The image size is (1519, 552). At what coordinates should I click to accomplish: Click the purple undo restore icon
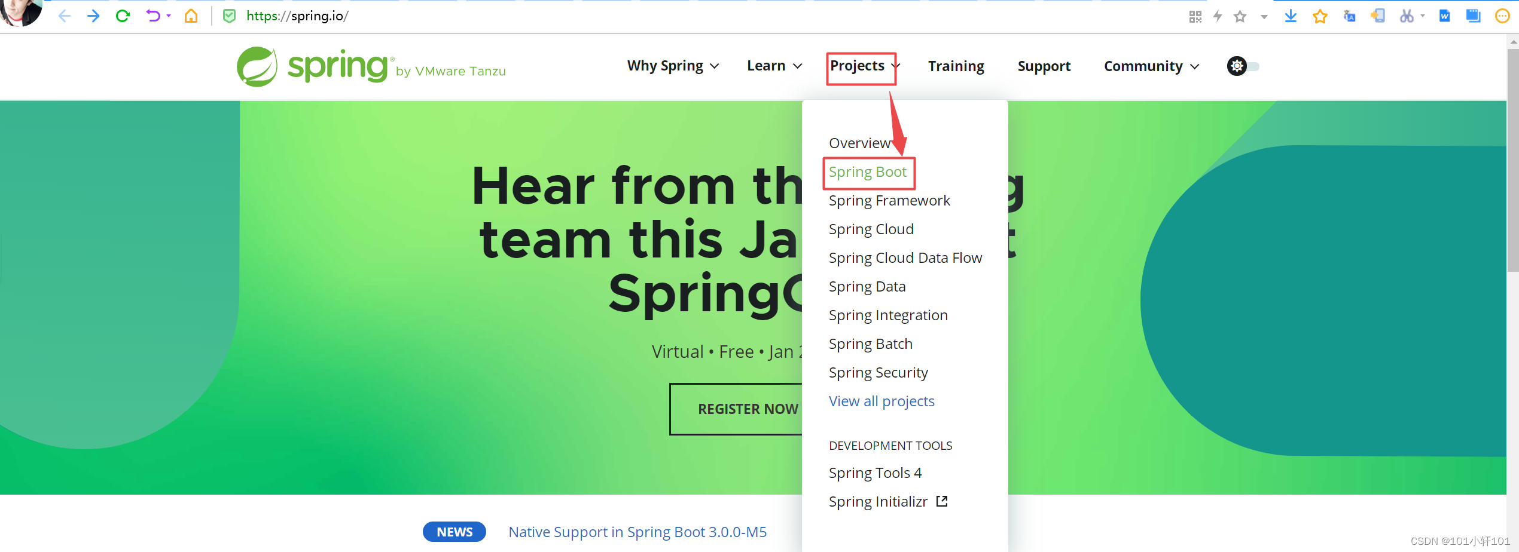click(153, 16)
